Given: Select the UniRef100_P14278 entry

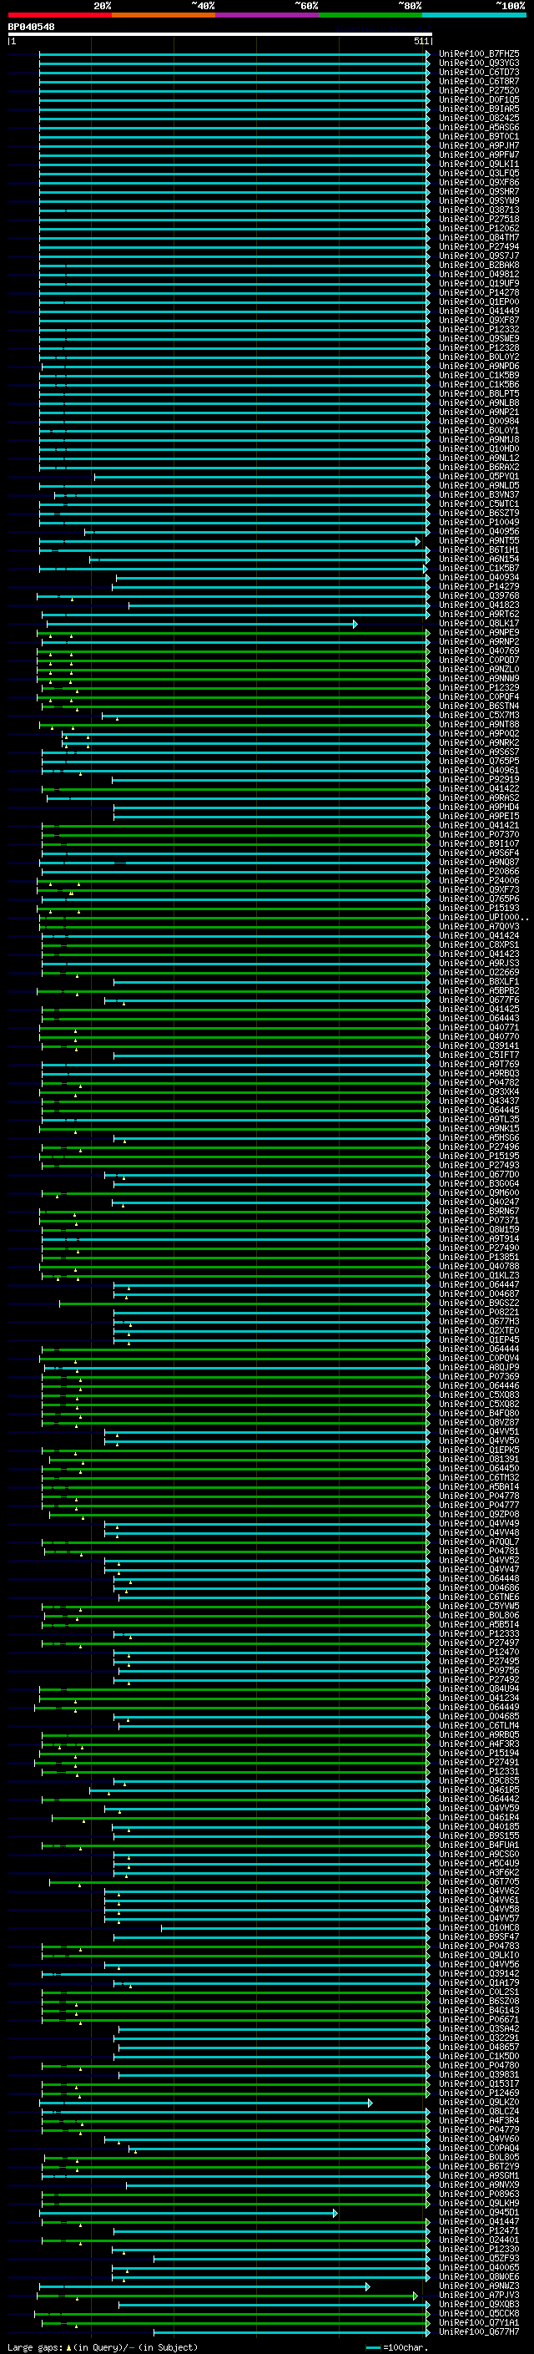Looking at the screenshot, I should point(479,292).
